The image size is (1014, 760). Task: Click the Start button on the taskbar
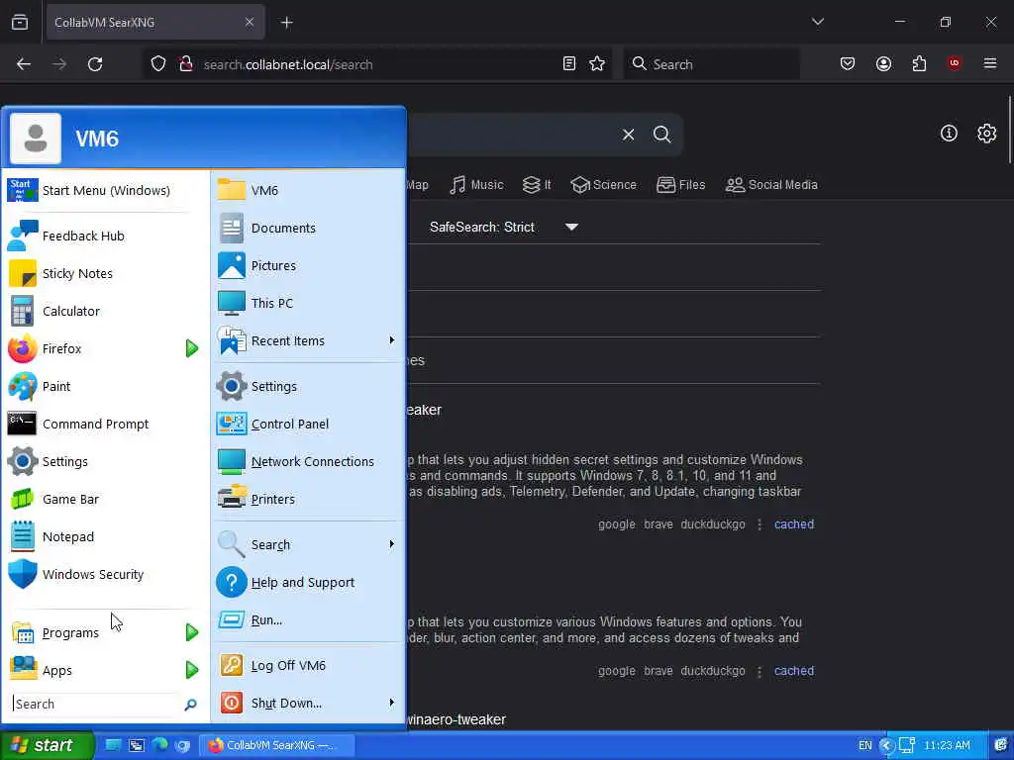click(x=47, y=746)
